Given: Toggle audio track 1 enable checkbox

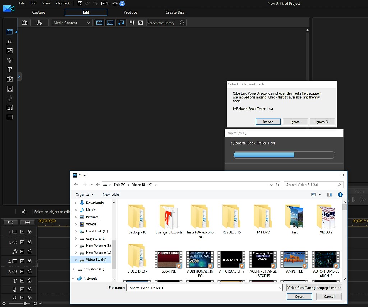Looking at the screenshot, I should [x=22, y=242].
